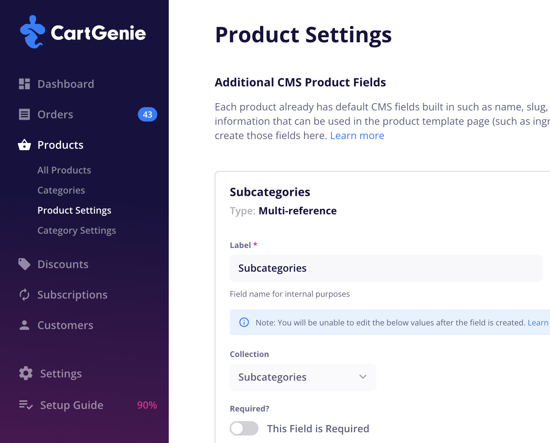The image size is (550, 443).
Task: Click the chevron arrow in the Subcategories dropdown
Action: pyautogui.click(x=363, y=377)
